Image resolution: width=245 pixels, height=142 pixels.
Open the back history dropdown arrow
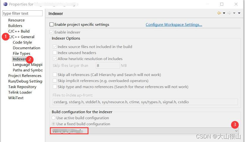(224, 13)
